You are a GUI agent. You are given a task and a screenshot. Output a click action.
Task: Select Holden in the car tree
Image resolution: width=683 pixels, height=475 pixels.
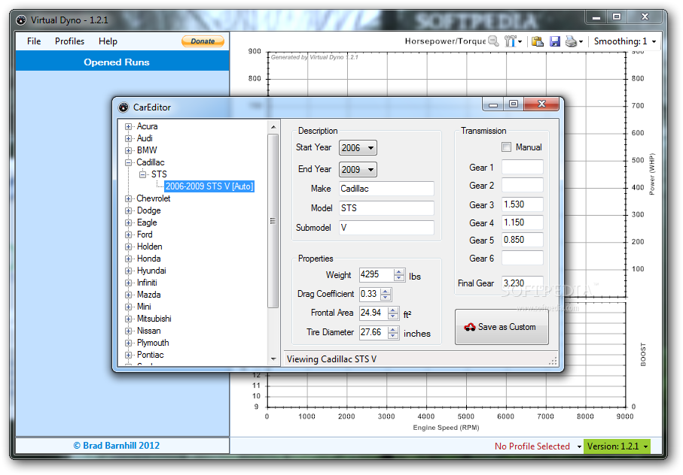[x=149, y=247]
